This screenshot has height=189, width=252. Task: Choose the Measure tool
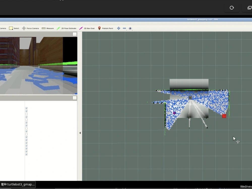(x=47, y=28)
